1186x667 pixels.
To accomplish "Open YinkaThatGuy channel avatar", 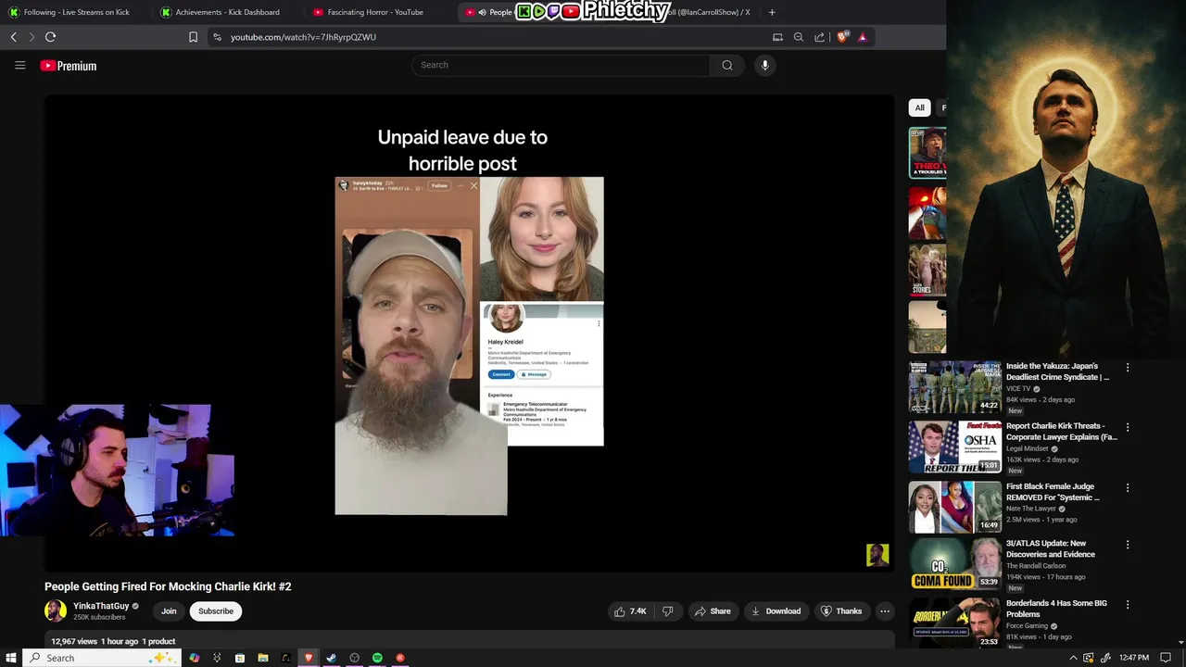I will 56,610.
